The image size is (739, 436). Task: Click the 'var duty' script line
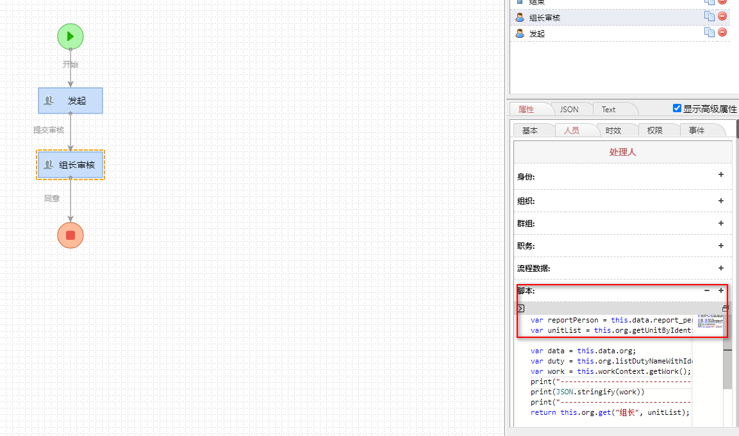pyautogui.click(x=611, y=361)
